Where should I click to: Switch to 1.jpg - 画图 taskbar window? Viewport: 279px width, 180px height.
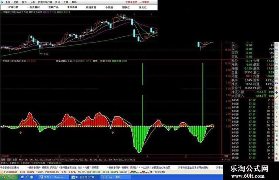pyautogui.click(x=116, y=177)
